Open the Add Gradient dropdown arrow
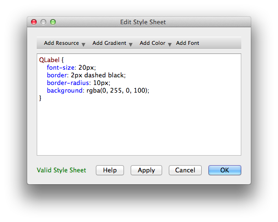Screen dimensions: 278x222 point(131,44)
